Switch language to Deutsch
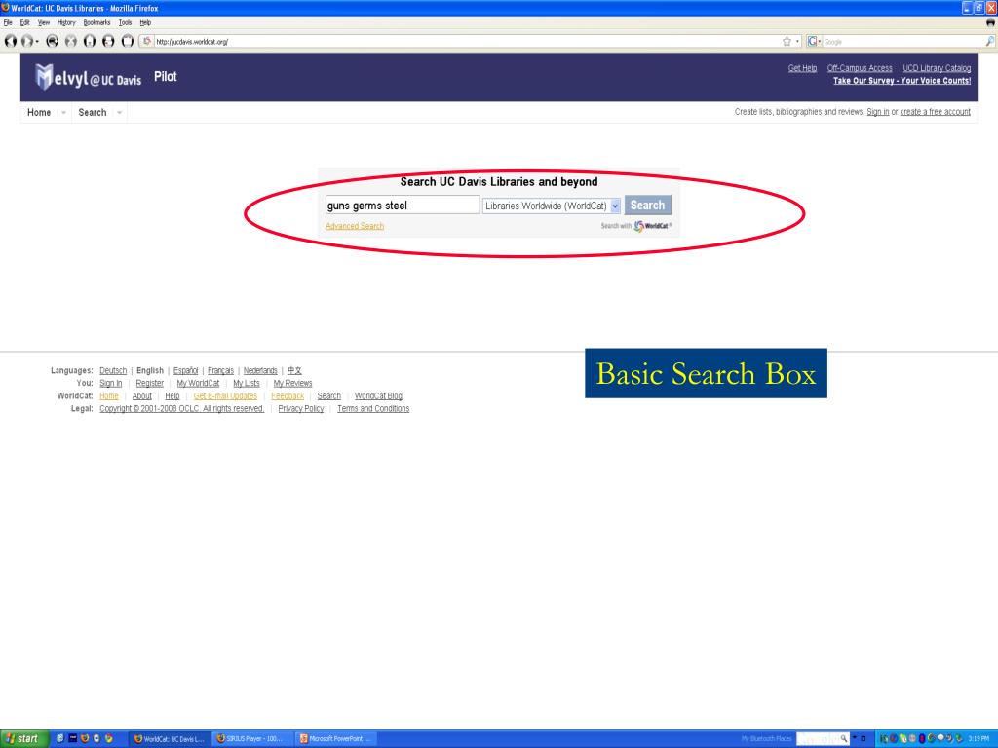998x748 pixels. [113, 371]
